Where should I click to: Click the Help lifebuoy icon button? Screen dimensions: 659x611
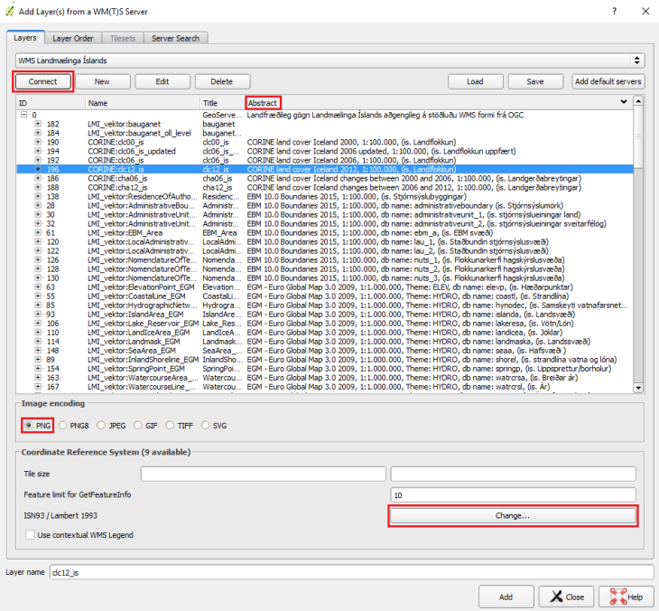pyautogui.click(x=625, y=597)
